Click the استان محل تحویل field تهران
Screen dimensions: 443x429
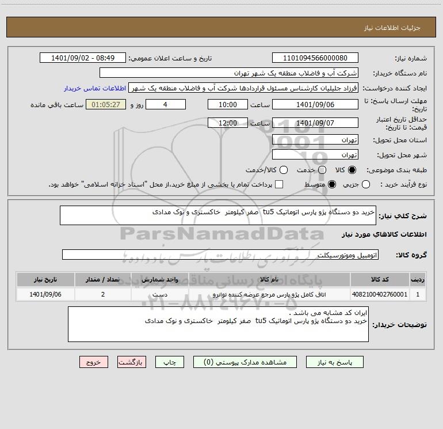click(315, 140)
